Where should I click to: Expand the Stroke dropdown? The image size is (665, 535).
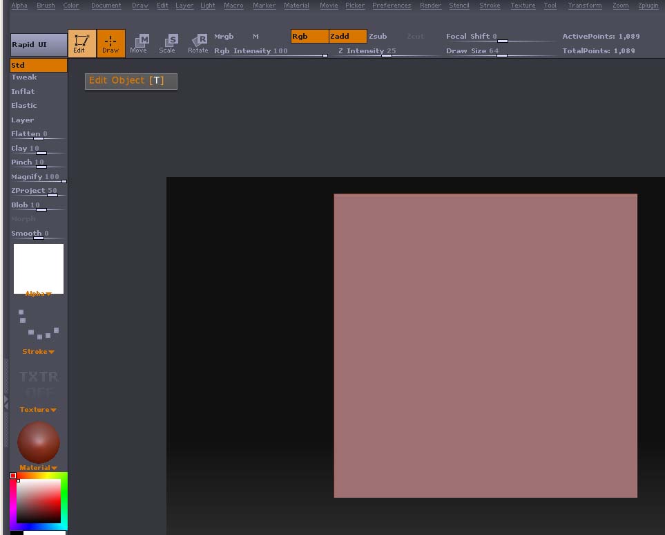coord(38,352)
